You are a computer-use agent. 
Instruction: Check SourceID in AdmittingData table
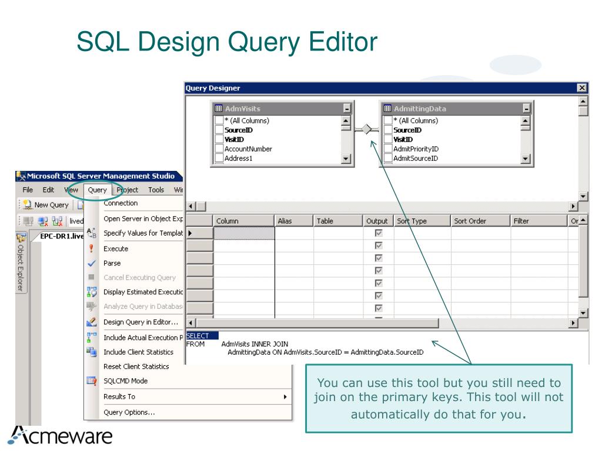click(388, 130)
